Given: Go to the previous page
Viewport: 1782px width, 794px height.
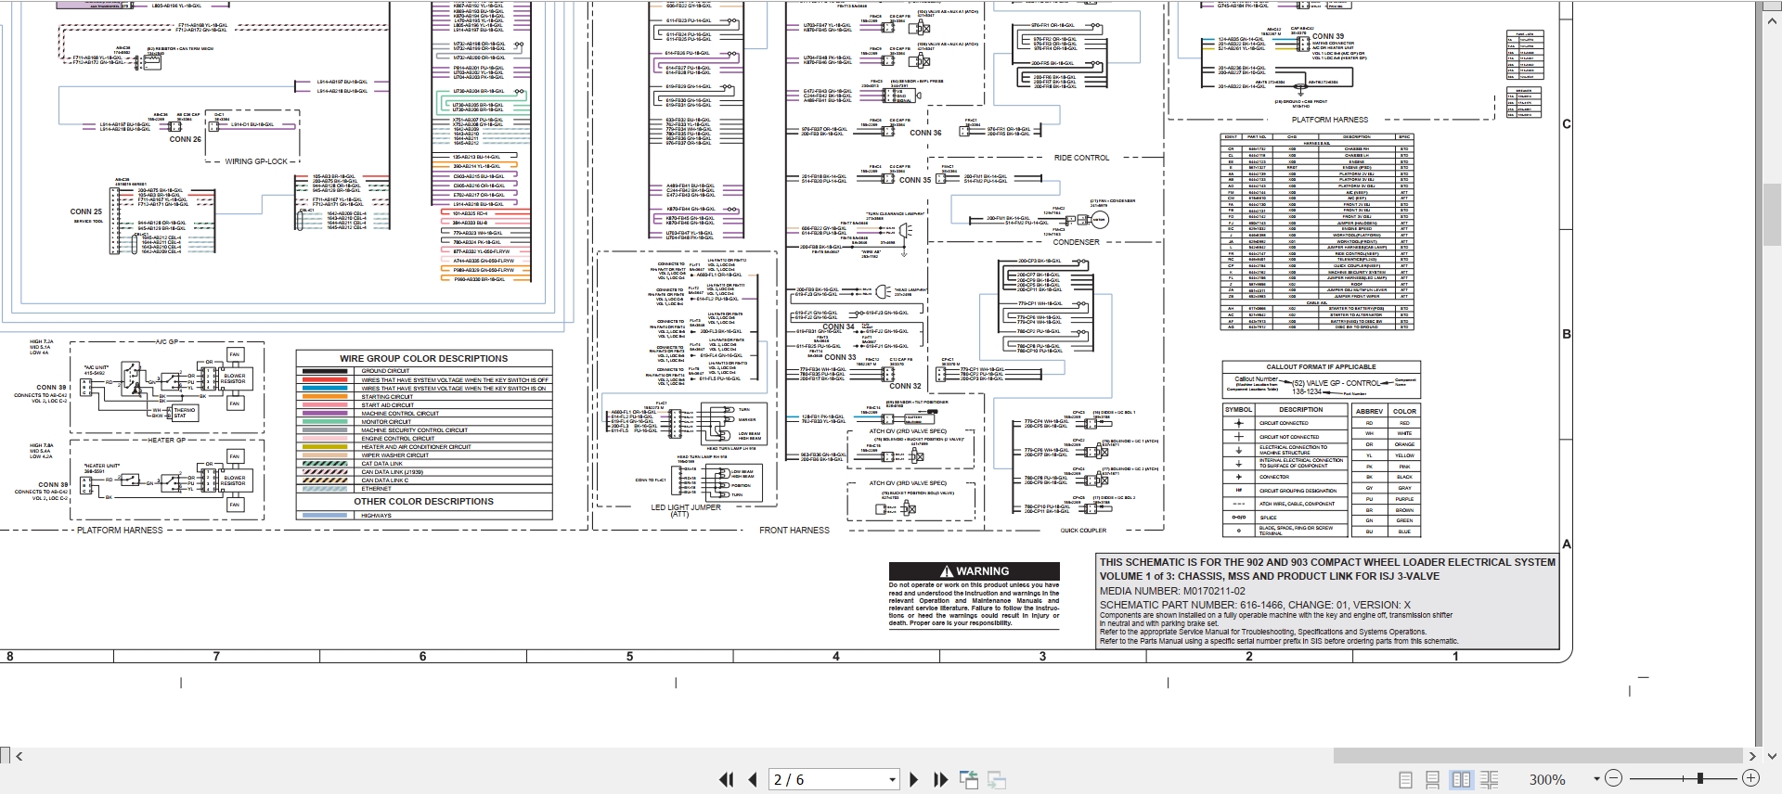Looking at the screenshot, I should pos(753,780).
